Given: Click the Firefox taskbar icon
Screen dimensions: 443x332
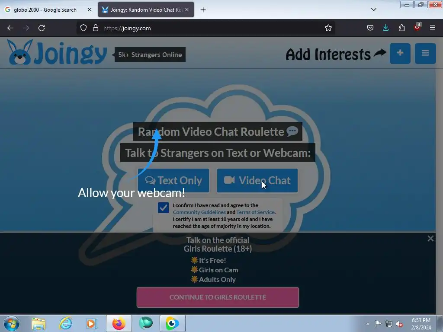Looking at the screenshot, I should point(119,323).
